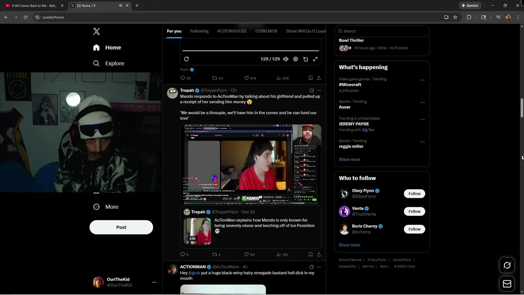The image size is (524, 295).
Task: Open #Minecraft trending topic
Action: coord(350,85)
